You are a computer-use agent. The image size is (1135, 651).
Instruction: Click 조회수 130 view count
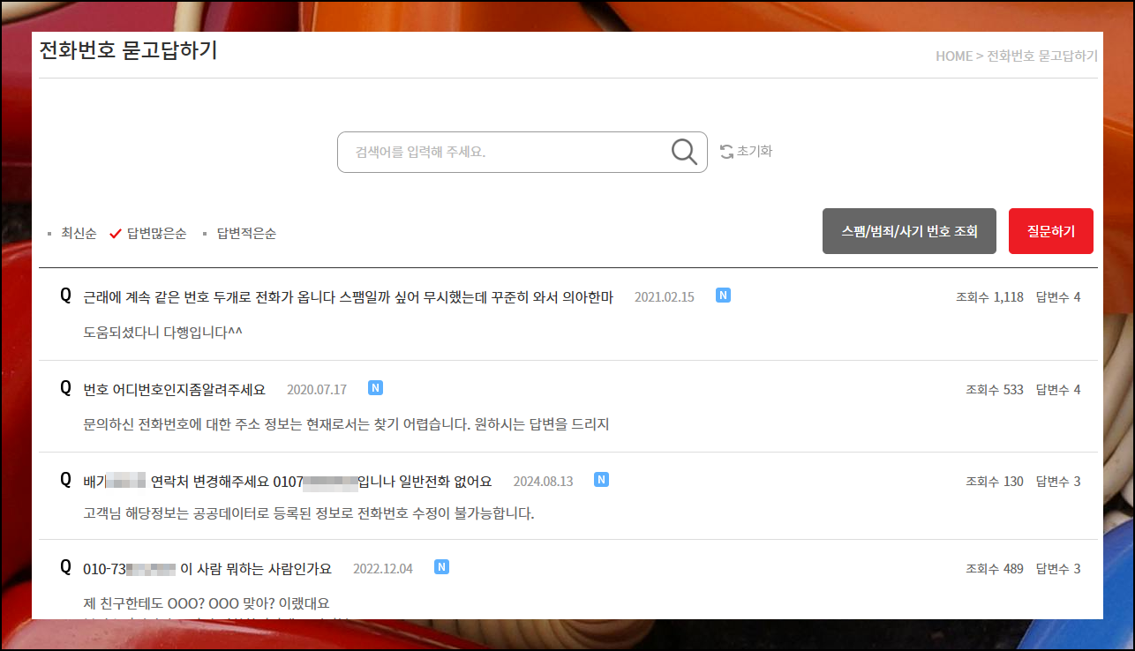(995, 481)
